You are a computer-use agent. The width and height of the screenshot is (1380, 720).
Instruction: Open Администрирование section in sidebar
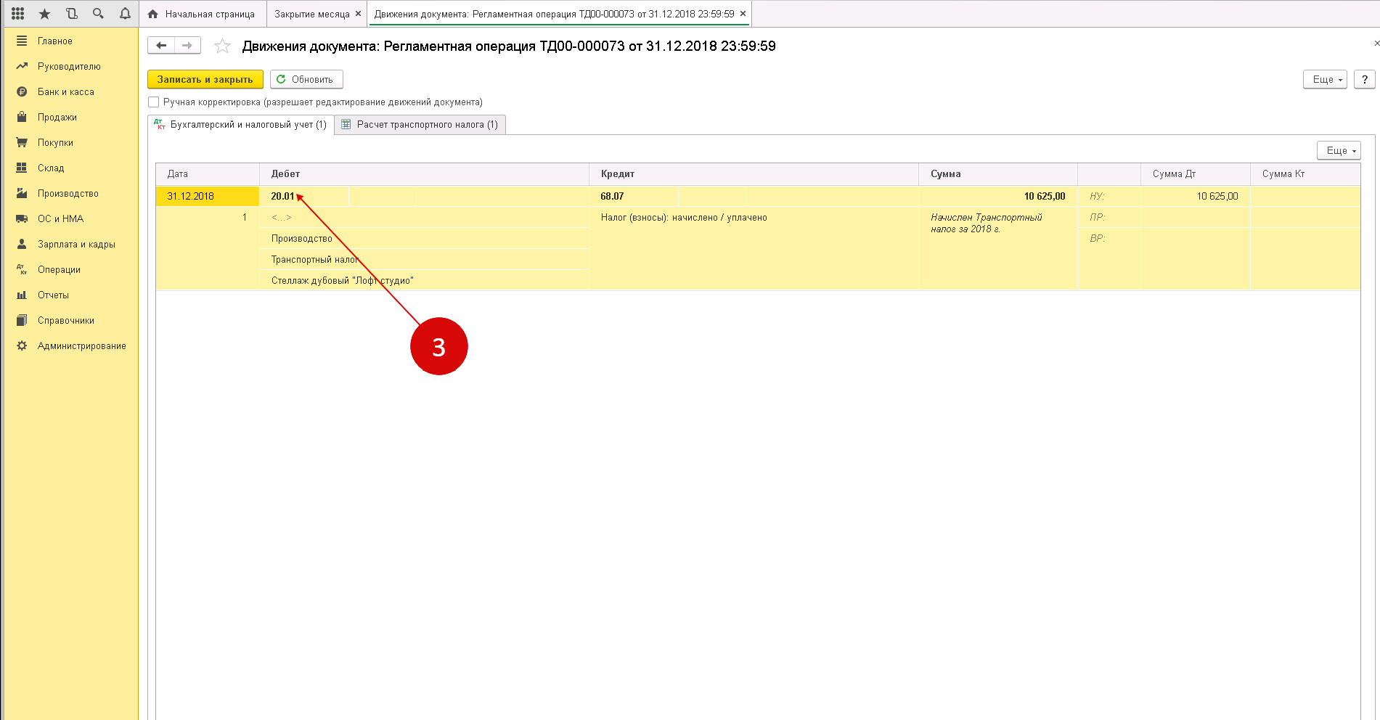81,346
